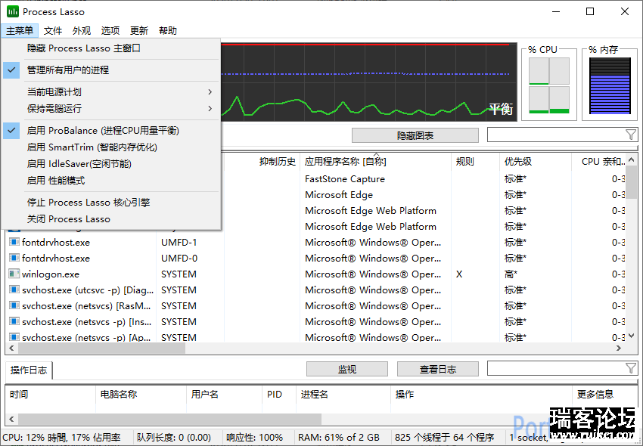
Task: Click the 查看日志 button
Action: 437,369
